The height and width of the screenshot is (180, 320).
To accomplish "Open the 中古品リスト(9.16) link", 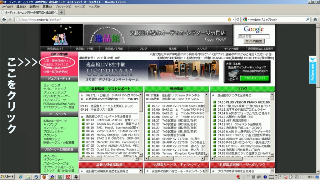I will pyautogui.click(x=53, y=64).
